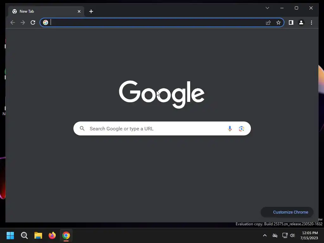Click the OneDrive cloud tray icon

click(x=275, y=235)
